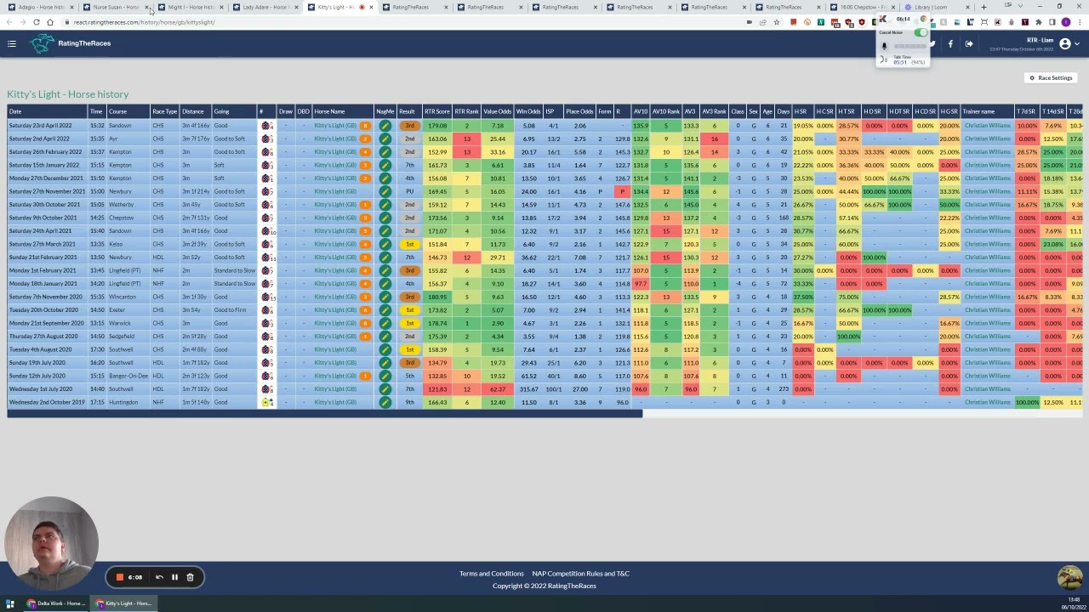Open the Facebook link icon in header
Viewport: 1089px width, 612px height.
[950, 43]
